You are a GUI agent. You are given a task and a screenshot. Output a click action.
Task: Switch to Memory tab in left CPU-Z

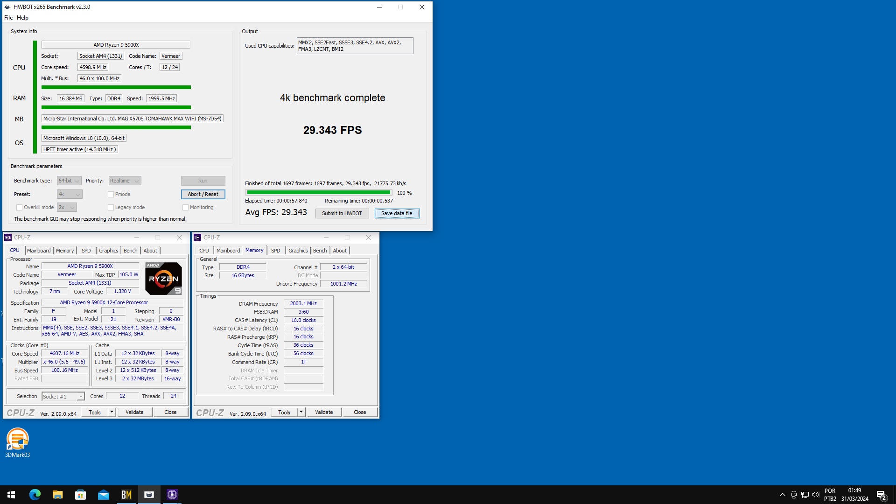click(65, 251)
